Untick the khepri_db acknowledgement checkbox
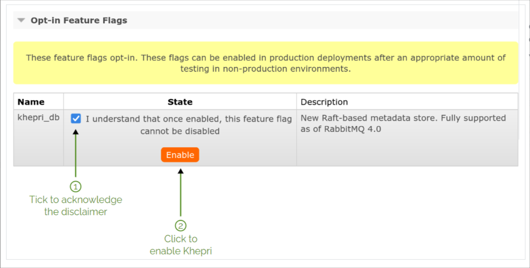Viewport: 530px width, 268px height. [x=76, y=119]
